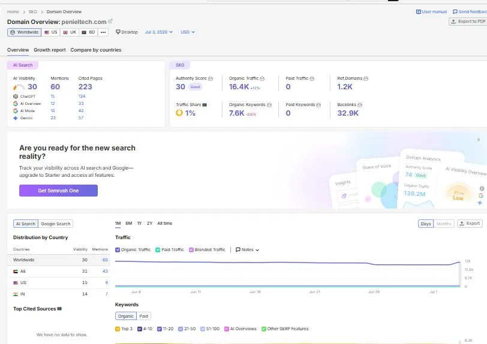Click the Paid Keywords info icon

[318, 105]
